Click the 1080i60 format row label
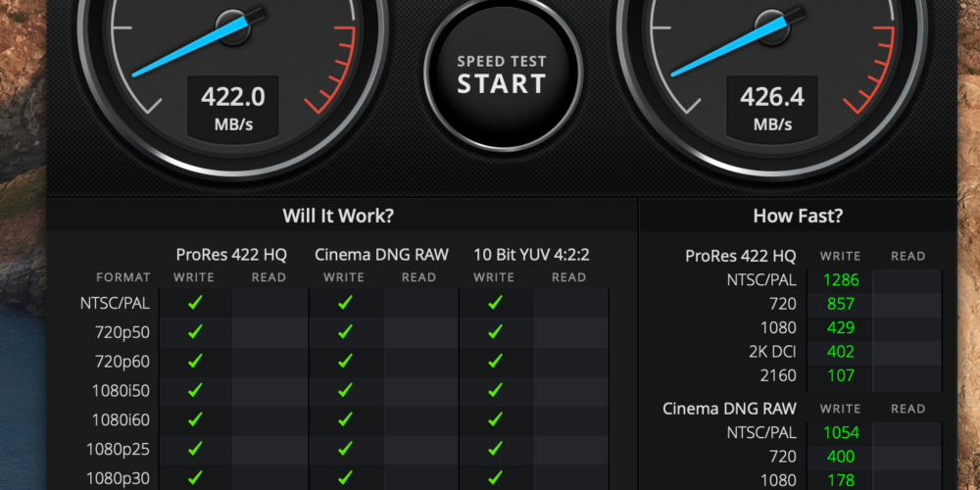 point(121,420)
